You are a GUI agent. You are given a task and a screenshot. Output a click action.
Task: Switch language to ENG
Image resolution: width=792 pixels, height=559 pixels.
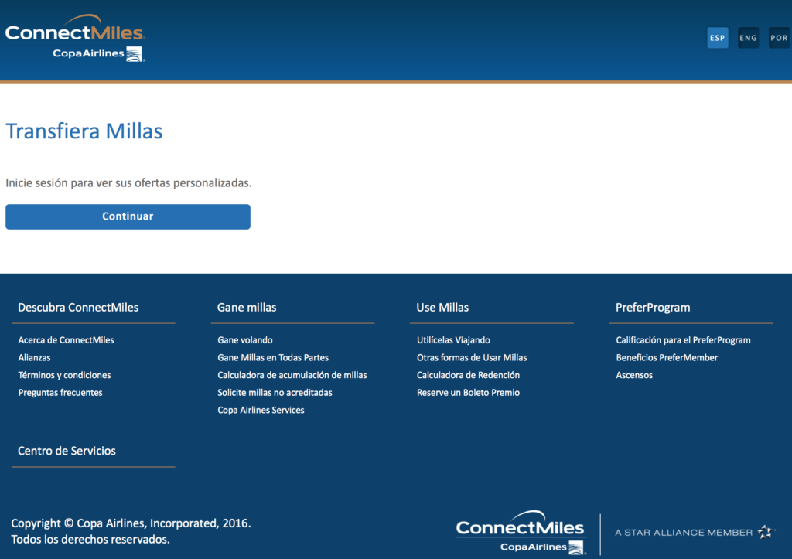tap(748, 38)
